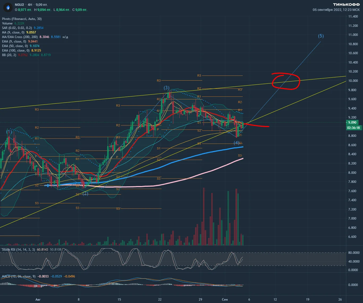Select the EMA (100, close, 0) legend
363x303 pixels.
pyautogui.click(x=16, y=50)
